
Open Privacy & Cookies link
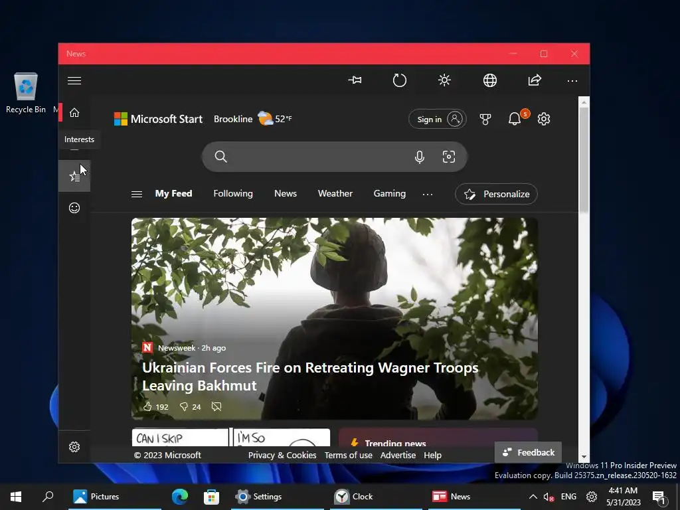(x=282, y=456)
